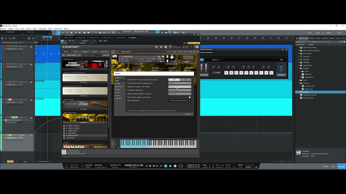Click the e - Basses instrument wrench icon

[115, 56]
